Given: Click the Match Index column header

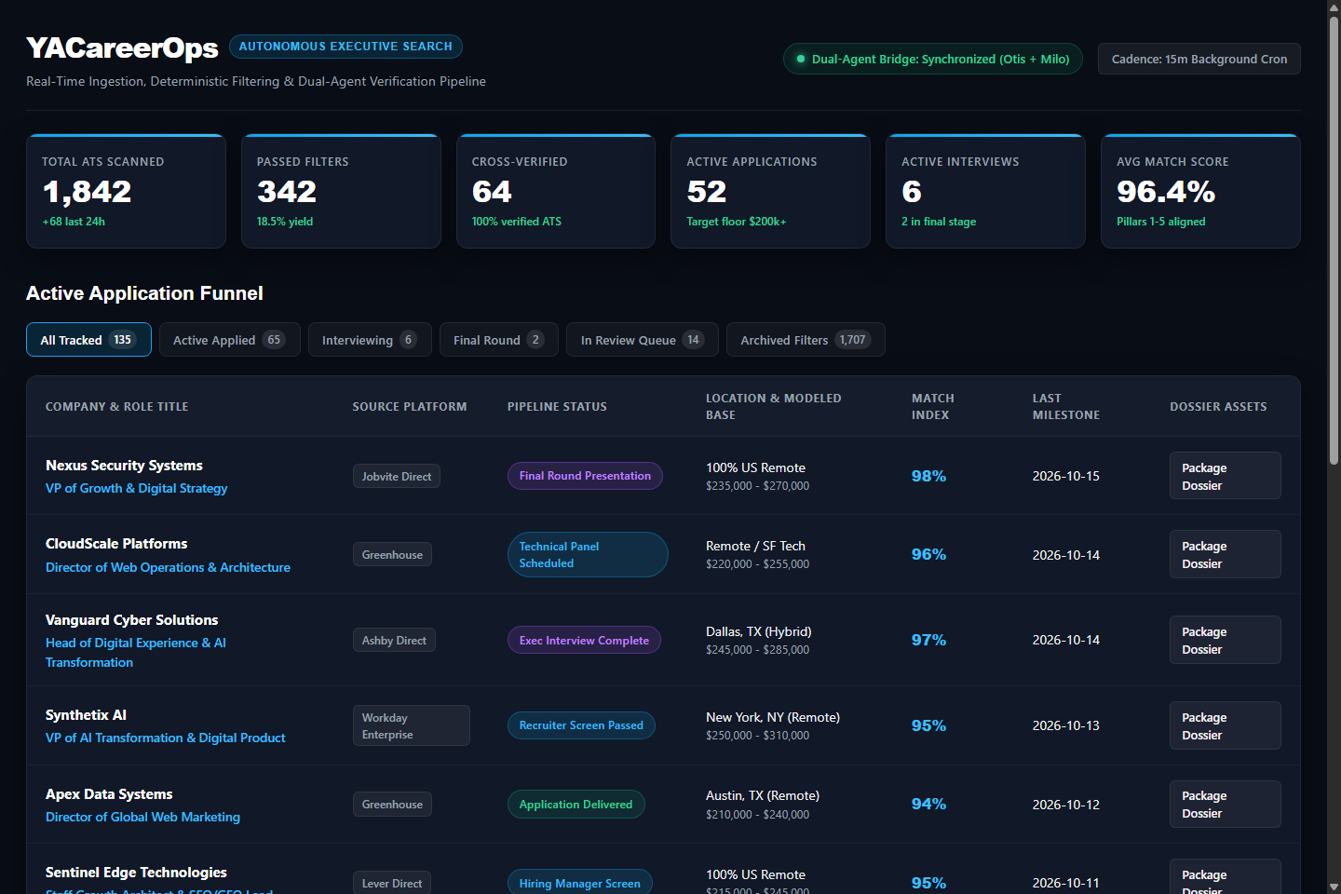Looking at the screenshot, I should [x=933, y=406].
